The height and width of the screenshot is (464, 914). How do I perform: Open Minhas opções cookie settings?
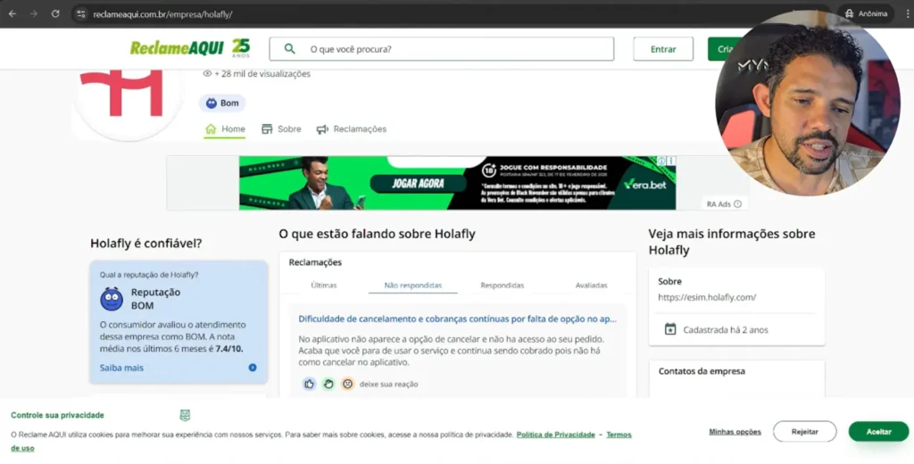pyautogui.click(x=735, y=432)
